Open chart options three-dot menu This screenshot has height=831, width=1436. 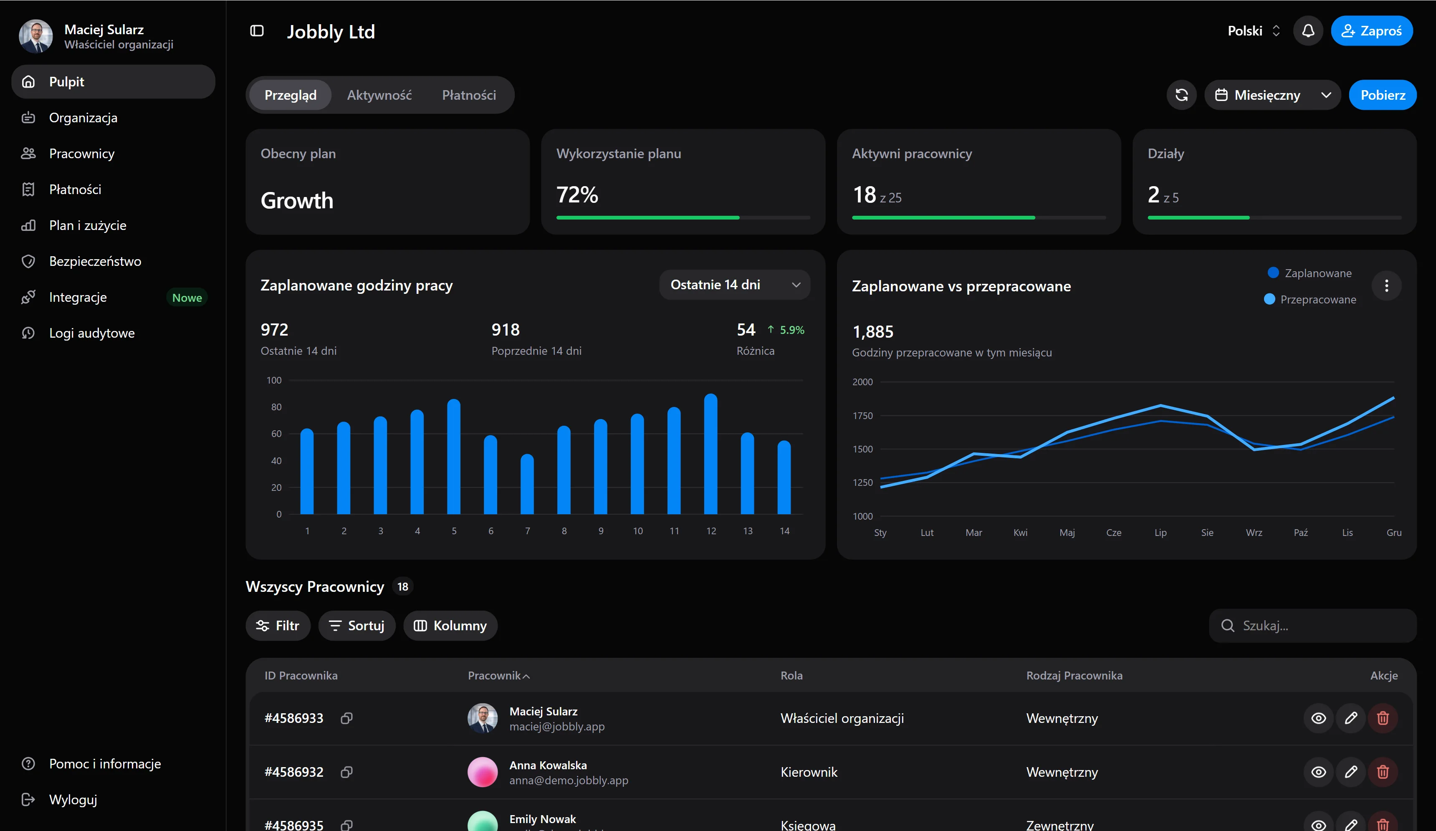pos(1386,285)
